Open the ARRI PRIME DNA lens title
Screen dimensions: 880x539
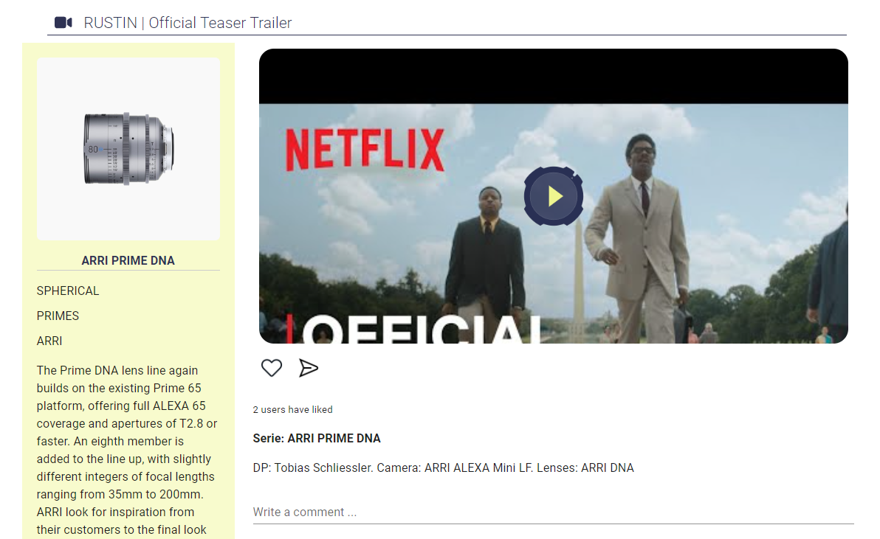(128, 260)
